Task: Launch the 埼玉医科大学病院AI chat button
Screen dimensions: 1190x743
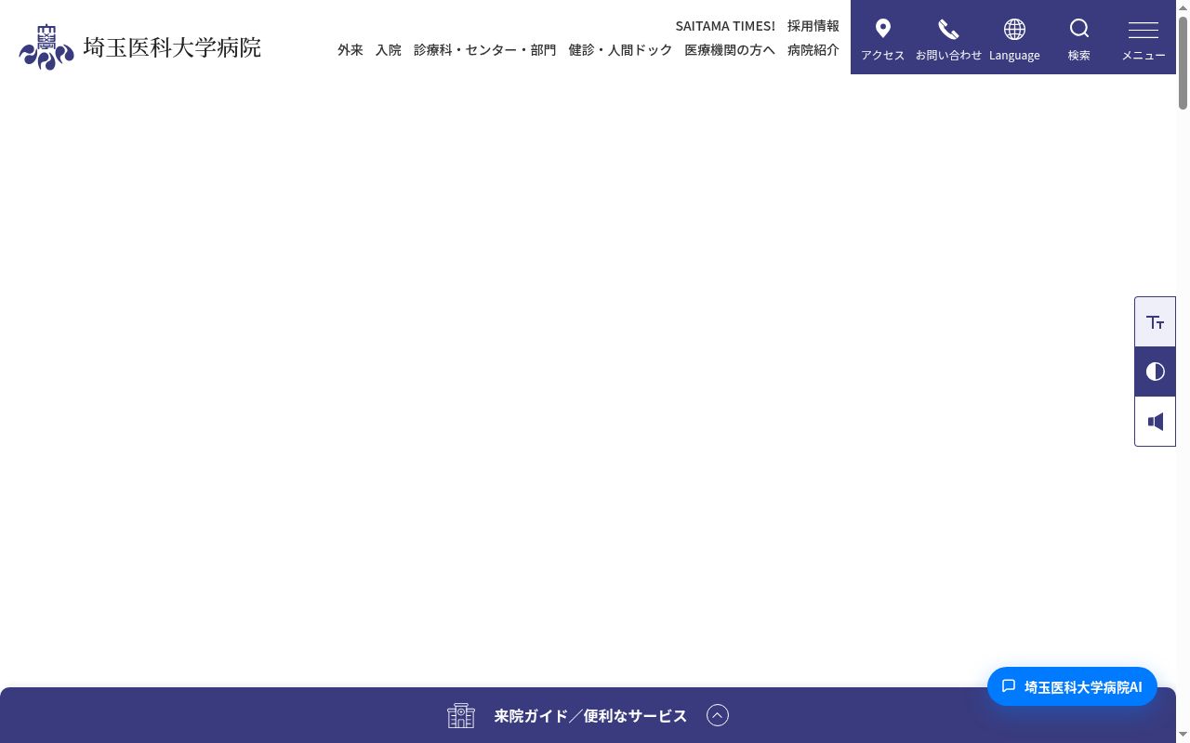Action: pos(1072,686)
